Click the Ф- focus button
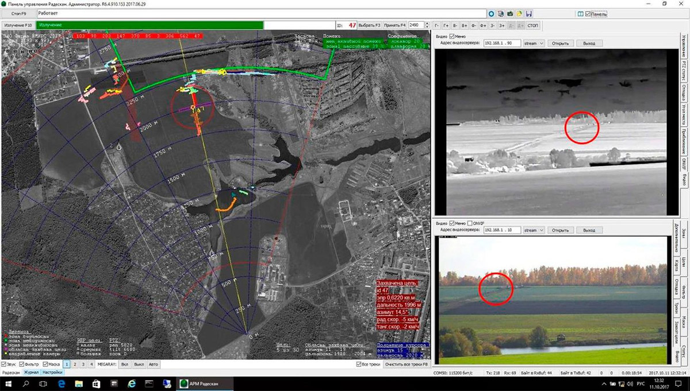Viewport: 690px width, 391px height. coord(474,25)
